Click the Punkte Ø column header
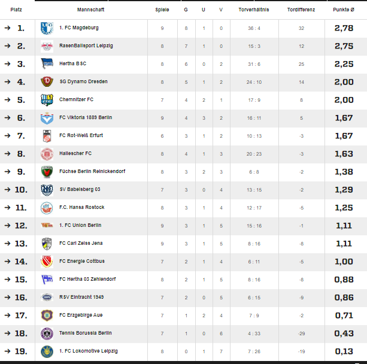This screenshot has width=367, height=364. click(343, 10)
